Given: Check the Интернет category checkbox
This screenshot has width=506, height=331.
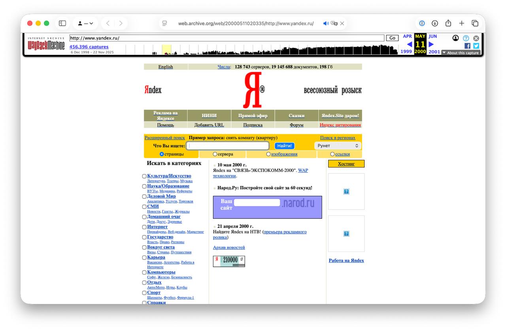Looking at the screenshot, I should coord(144,227).
